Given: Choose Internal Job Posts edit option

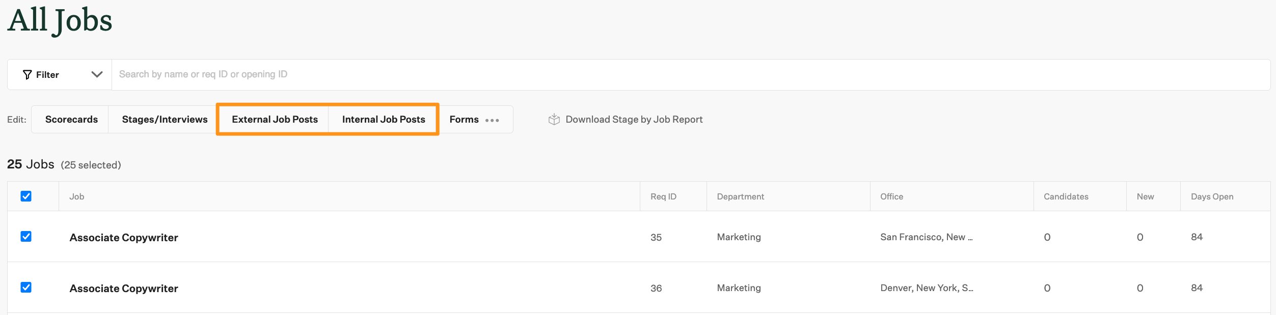Looking at the screenshot, I should (x=384, y=120).
